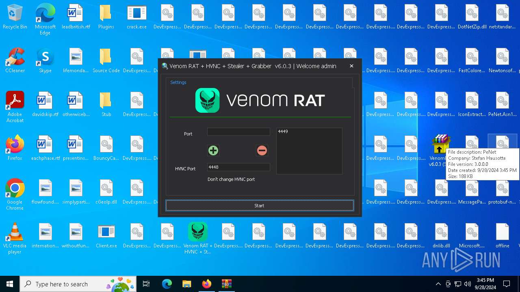Click the HVNC Port field showing 4448
The image size is (520, 292).
tap(238, 167)
